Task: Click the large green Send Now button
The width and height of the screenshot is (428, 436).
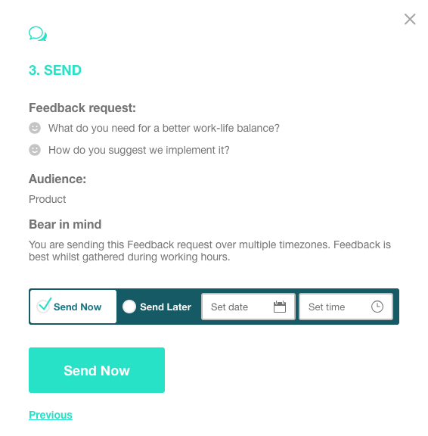Action: [97, 370]
